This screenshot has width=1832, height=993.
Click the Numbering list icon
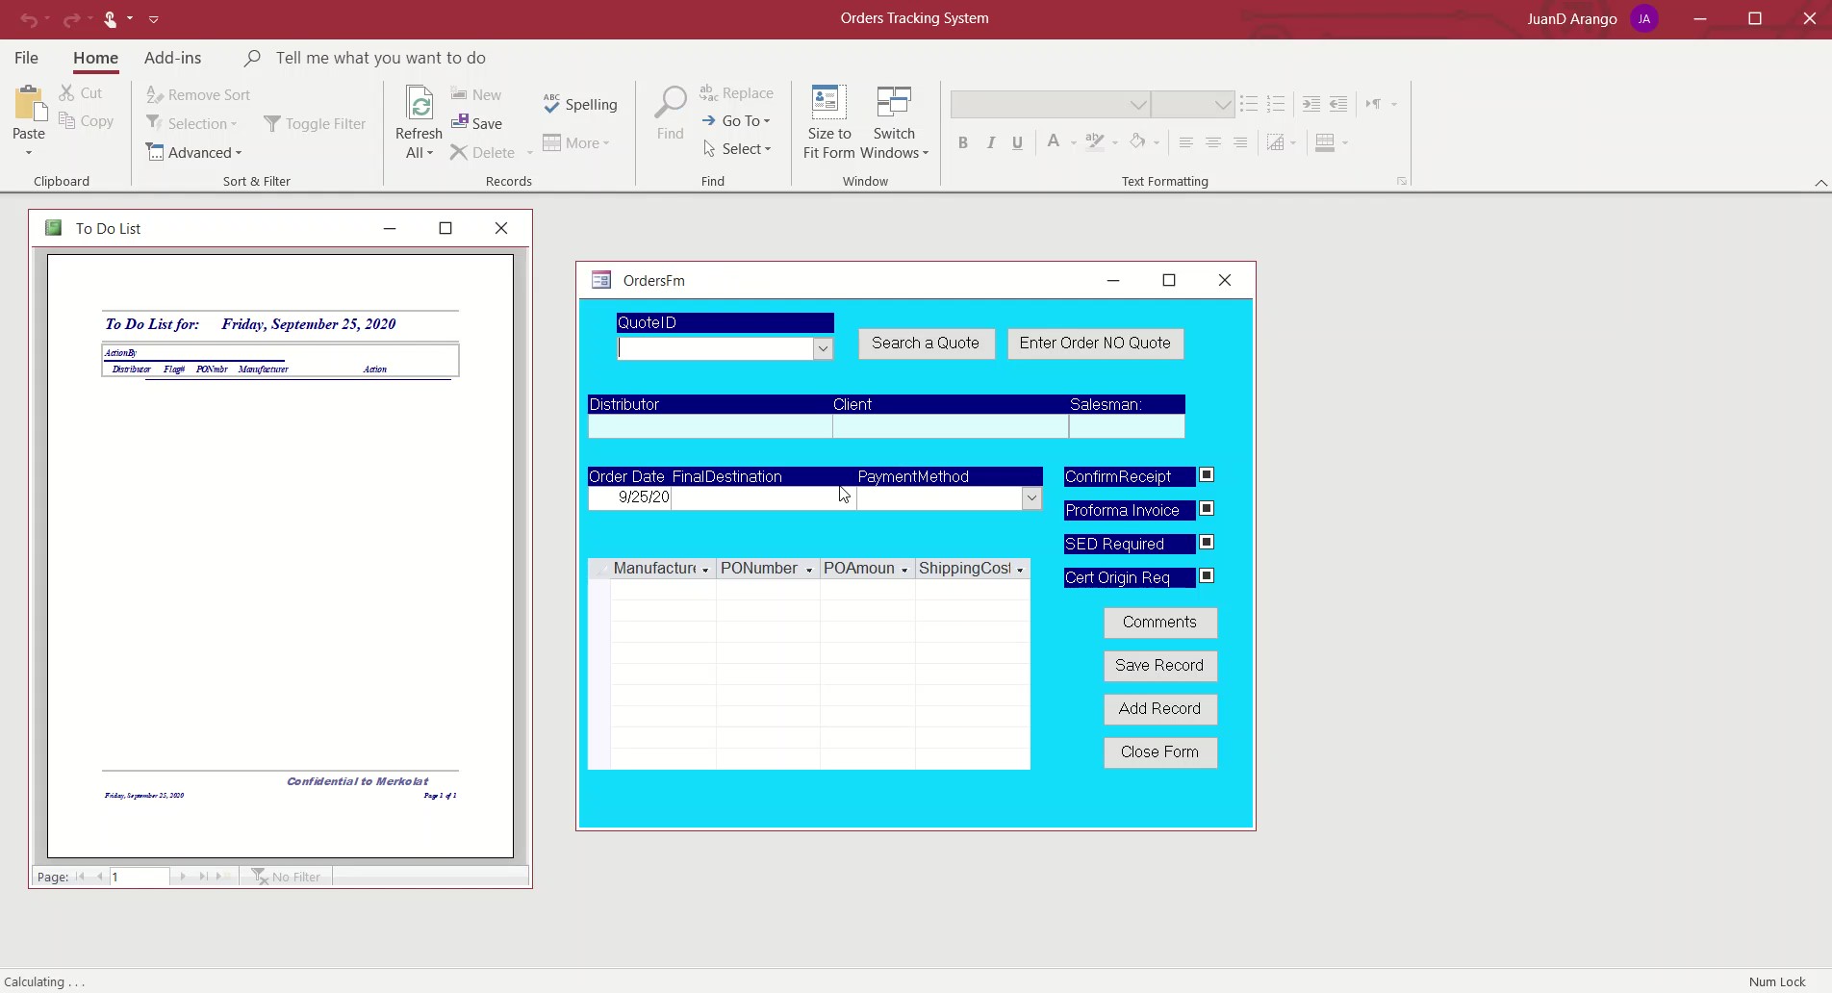pyautogui.click(x=1276, y=104)
